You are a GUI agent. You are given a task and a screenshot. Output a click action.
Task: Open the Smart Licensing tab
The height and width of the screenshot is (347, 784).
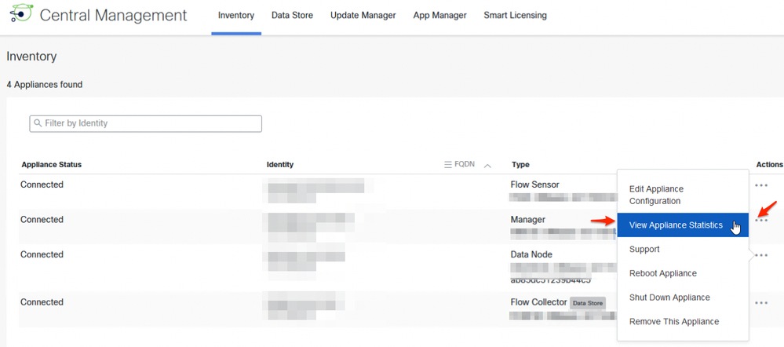pos(515,15)
